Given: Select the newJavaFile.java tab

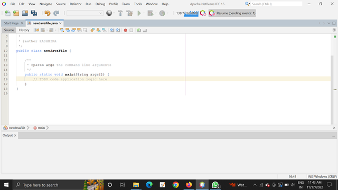Looking at the screenshot, I should click(x=45, y=23).
